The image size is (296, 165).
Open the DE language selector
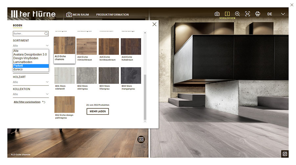pyautogui.click(x=270, y=14)
